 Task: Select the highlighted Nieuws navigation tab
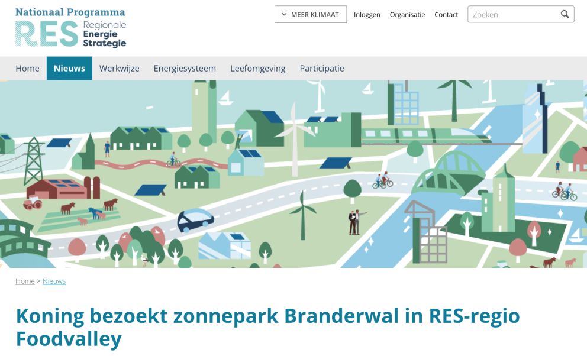coord(69,69)
